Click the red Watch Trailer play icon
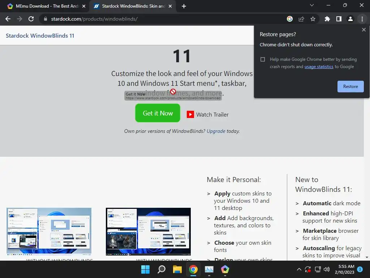Image resolution: width=370 pixels, height=278 pixels. tap(190, 114)
